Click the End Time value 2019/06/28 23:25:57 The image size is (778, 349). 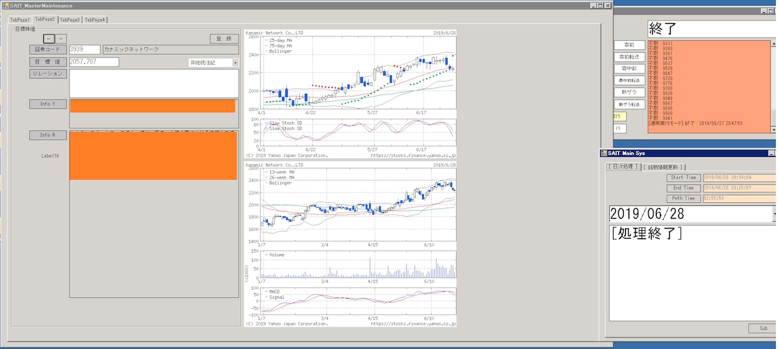739,188
